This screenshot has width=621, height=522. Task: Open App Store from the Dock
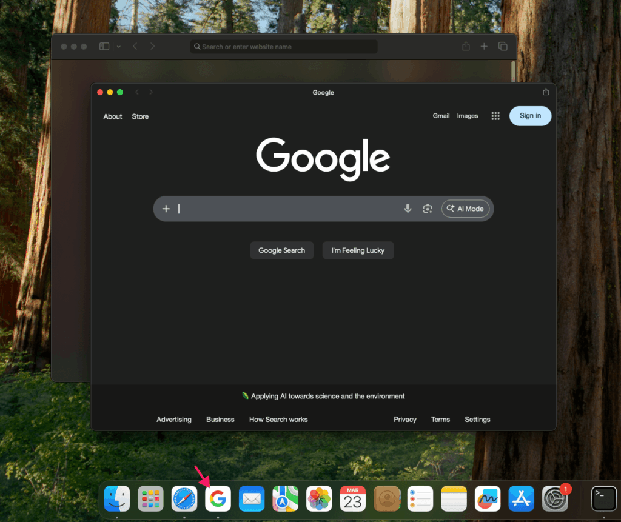click(x=521, y=498)
